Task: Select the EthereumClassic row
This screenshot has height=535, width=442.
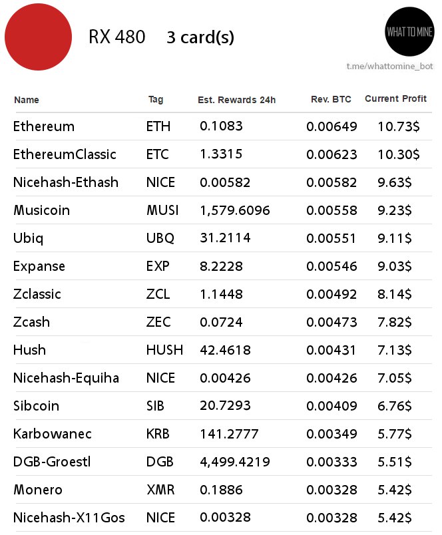Action: point(224,154)
